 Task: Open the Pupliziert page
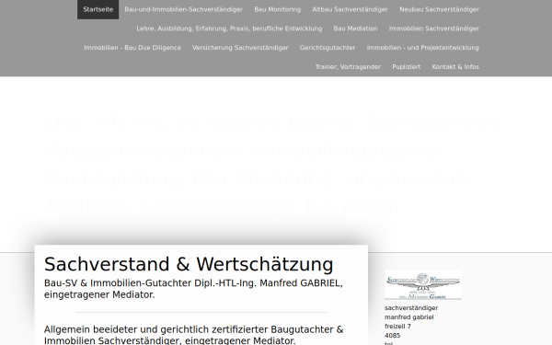point(407,66)
